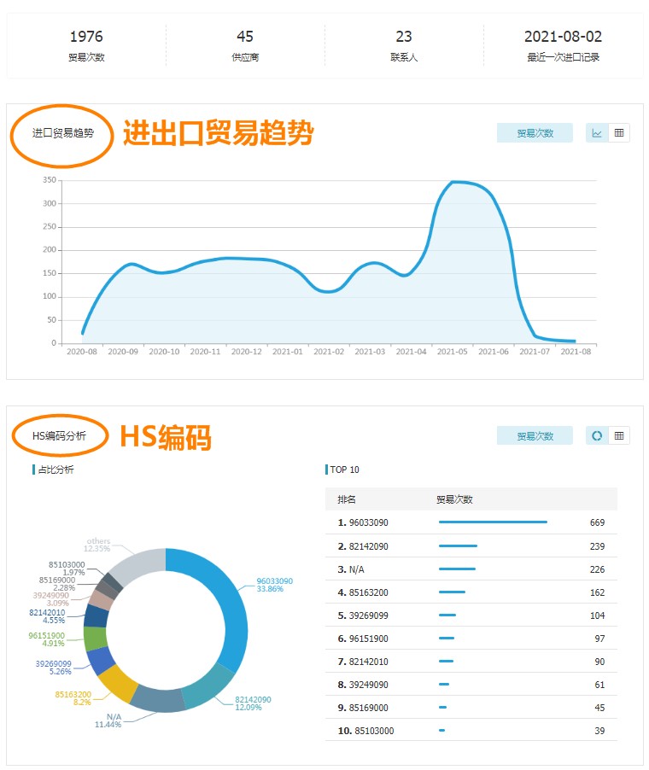Viewport: 649px width, 770px height.
Task: Click the 45 供应商 statistic
Action: coord(245,45)
